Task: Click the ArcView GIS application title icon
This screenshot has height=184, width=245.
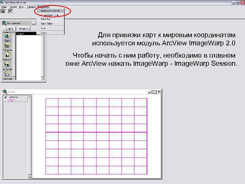Action: (2, 2)
